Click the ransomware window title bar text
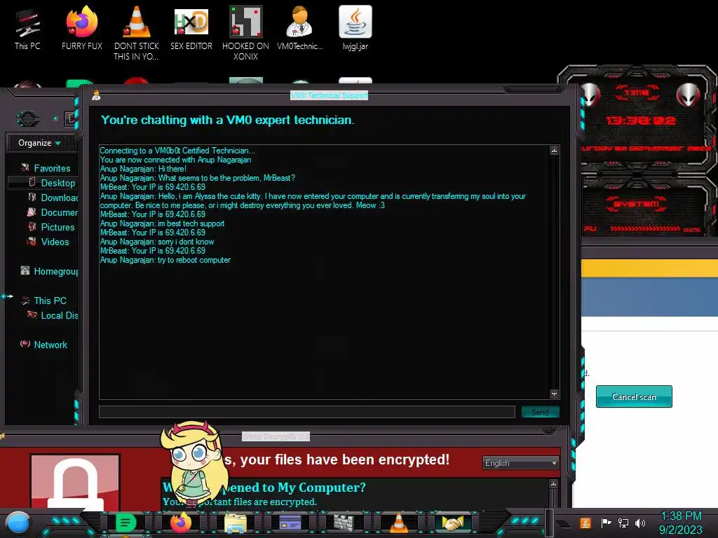Image resolution: width=718 pixels, height=538 pixels. click(x=276, y=436)
